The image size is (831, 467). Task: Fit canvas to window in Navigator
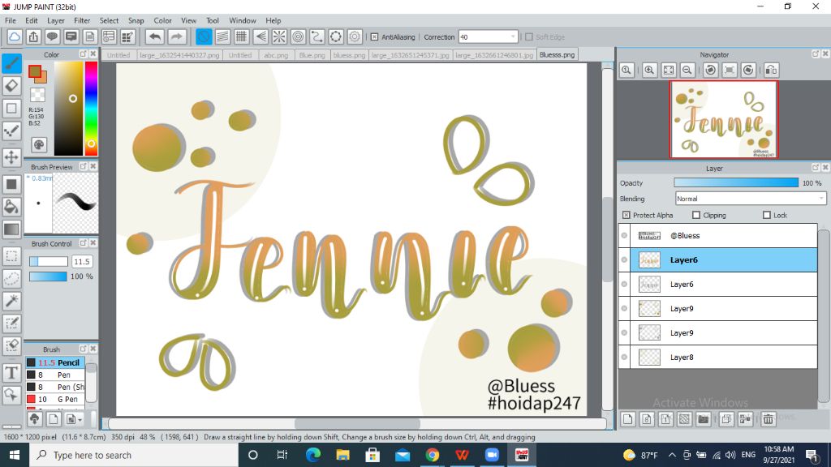[669, 70]
